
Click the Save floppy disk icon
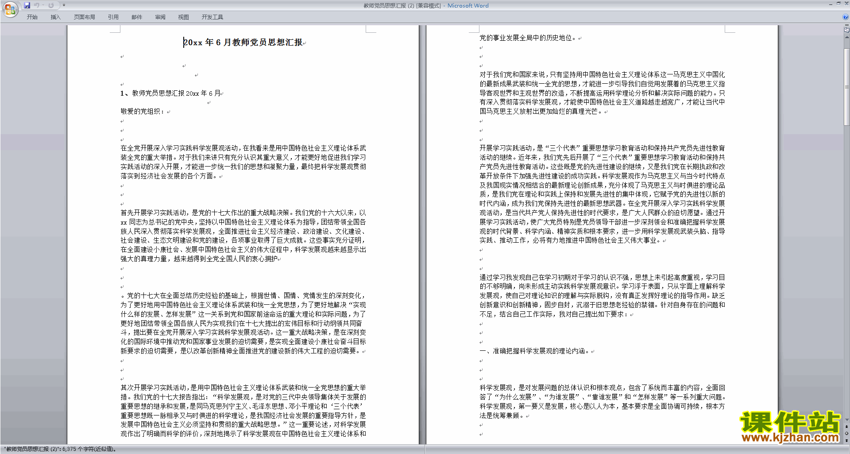(x=27, y=5)
